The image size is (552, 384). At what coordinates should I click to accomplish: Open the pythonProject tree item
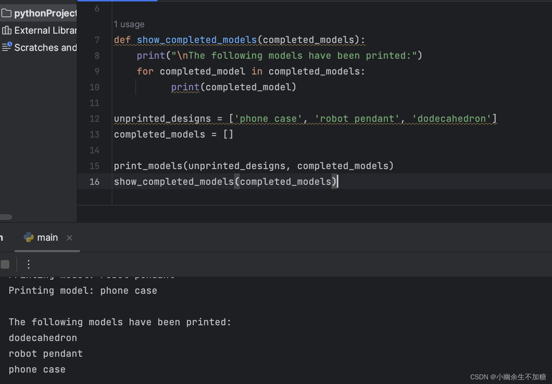[38, 13]
